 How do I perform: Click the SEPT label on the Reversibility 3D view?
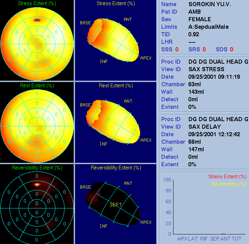pos(116,205)
